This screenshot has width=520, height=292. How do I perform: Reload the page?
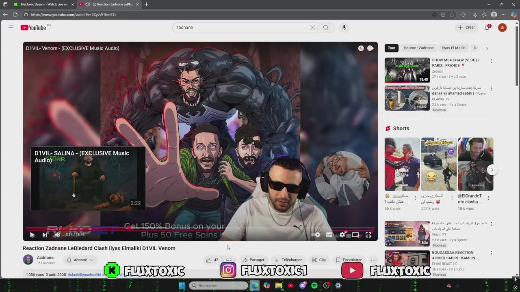click(15, 15)
